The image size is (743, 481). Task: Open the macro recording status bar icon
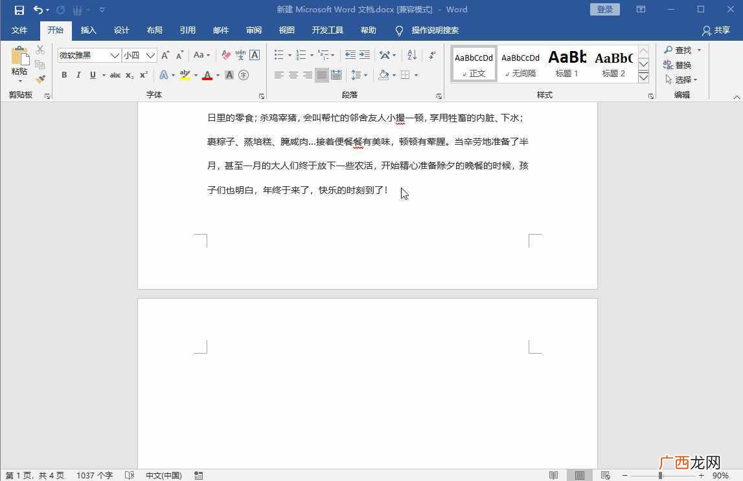click(x=199, y=475)
